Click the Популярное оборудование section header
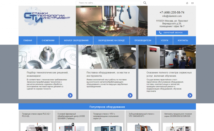 (107, 107)
